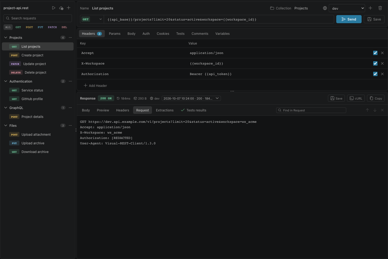Open the GET method dropdown
Viewport: 388px width, 259px height.
click(92, 19)
